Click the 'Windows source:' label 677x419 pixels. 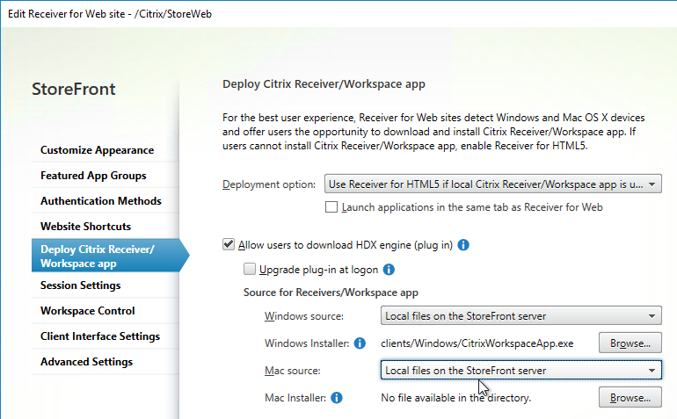[x=304, y=316]
